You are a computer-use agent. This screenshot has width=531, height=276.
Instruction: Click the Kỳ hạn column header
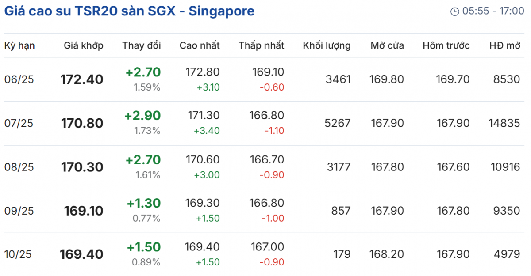coord(19,45)
